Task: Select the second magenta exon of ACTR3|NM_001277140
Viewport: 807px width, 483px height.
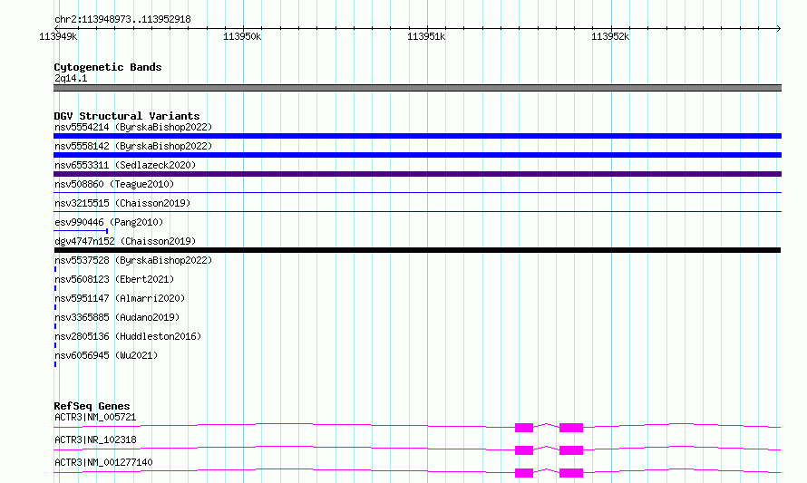Action: [x=570, y=473]
